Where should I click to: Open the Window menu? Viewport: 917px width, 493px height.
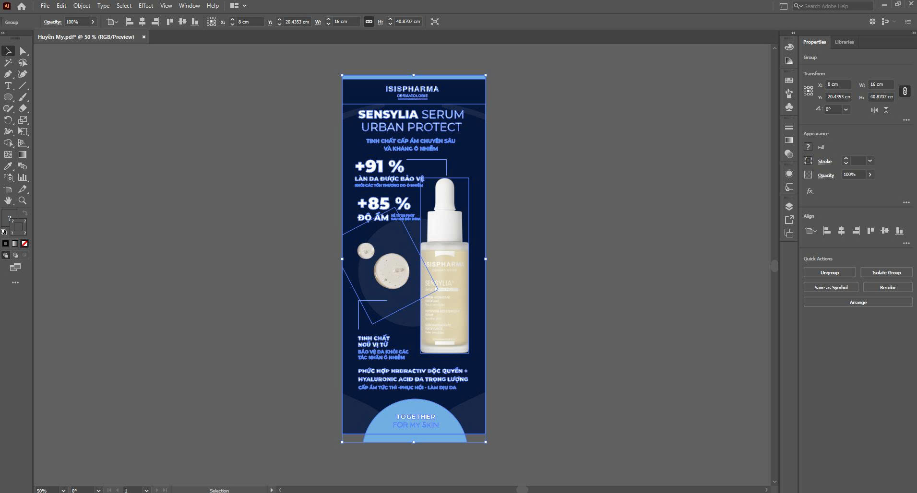(190, 6)
